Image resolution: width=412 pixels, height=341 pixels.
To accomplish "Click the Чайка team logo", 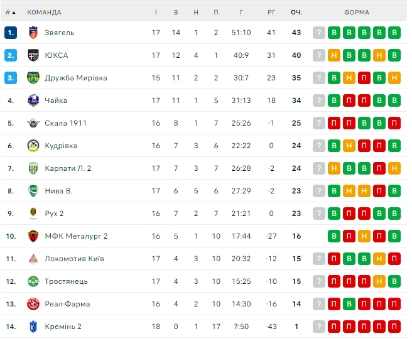I will (x=34, y=100).
